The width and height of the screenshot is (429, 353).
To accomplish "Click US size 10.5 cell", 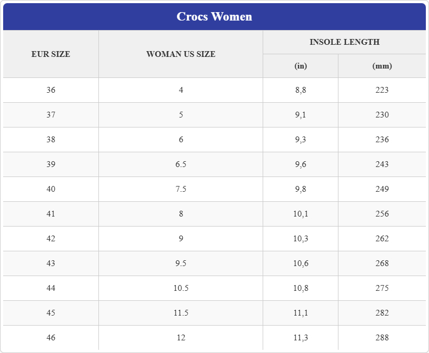I will coord(181,288).
